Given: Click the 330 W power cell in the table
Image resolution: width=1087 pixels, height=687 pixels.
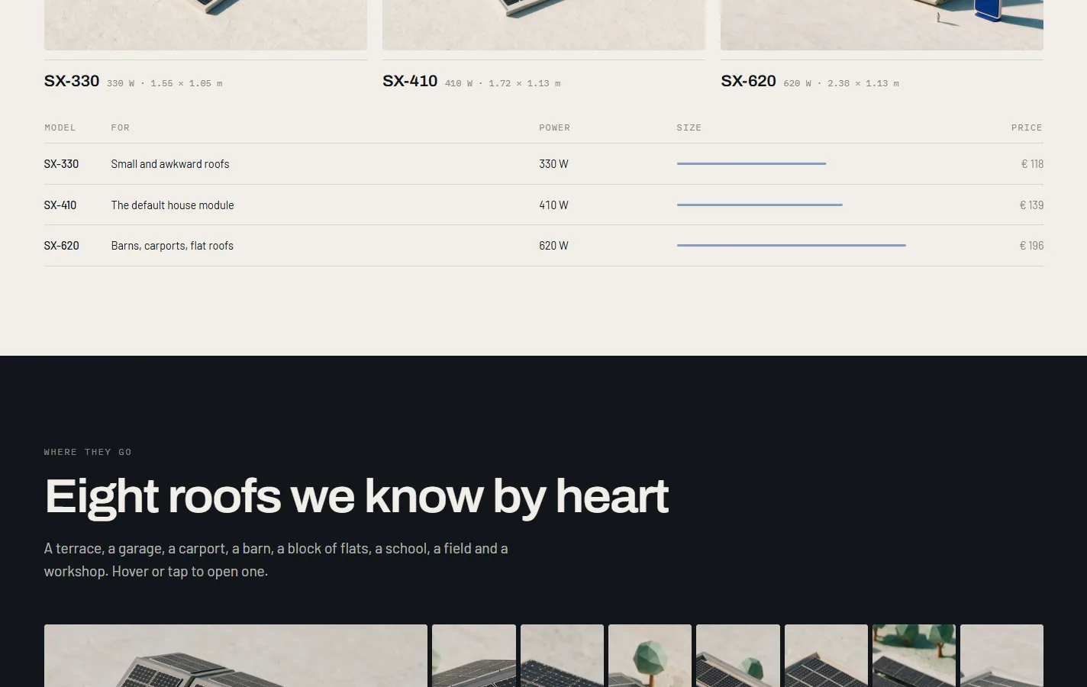Looking at the screenshot, I should [553, 164].
